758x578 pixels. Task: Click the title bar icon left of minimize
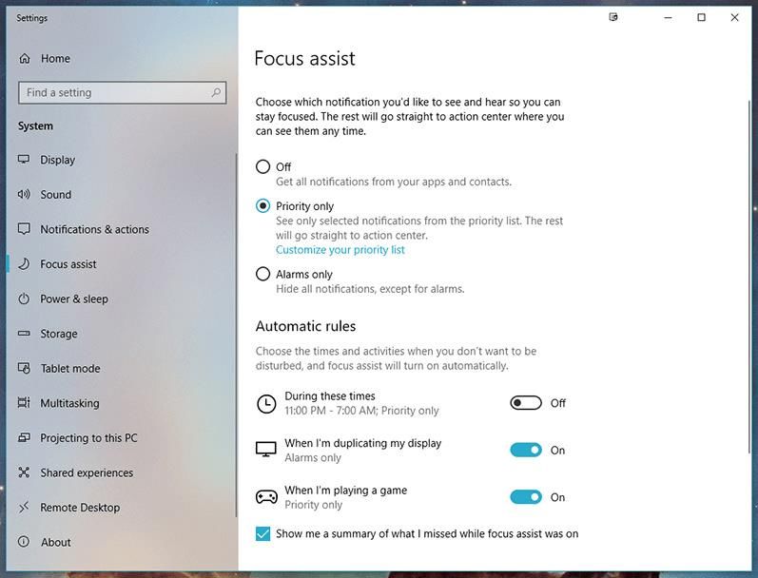613,17
